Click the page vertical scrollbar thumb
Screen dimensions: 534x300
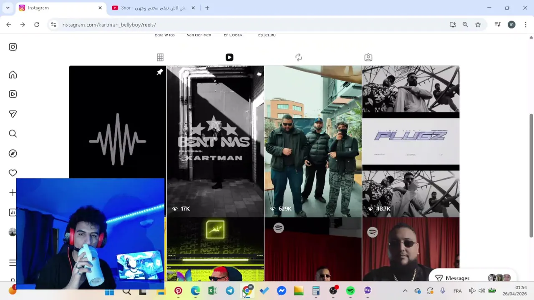[531, 175]
